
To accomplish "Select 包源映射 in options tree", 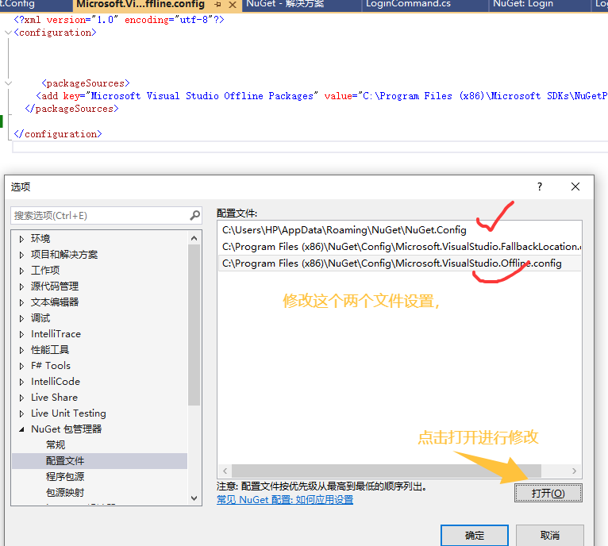I will [65, 493].
